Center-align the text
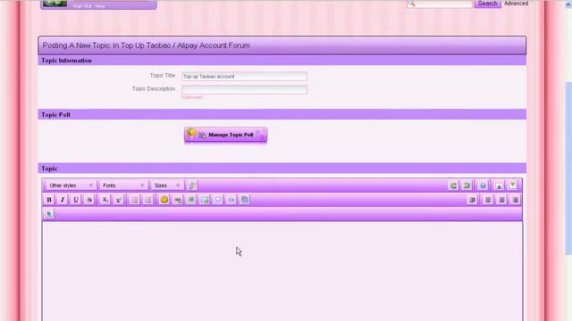 pyautogui.click(x=501, y=200)
